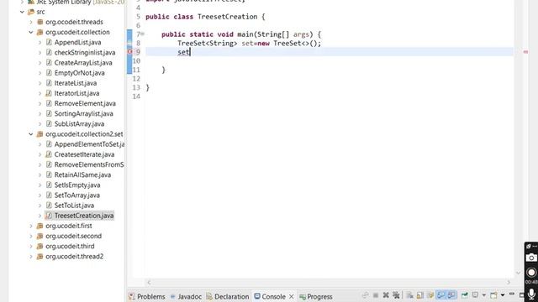This screenshot has height=302, width=538.
Task: Open Display Selected Console dropdown arrow
Action: coord(484,295)
